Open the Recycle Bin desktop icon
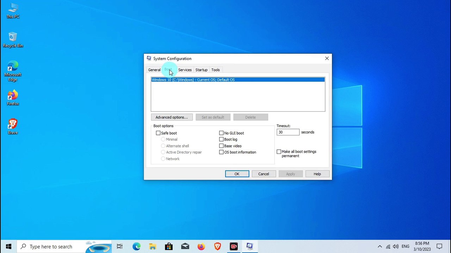 (13, 40)
